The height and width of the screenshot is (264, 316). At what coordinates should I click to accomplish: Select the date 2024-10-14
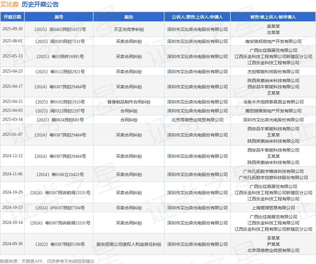(x=12, y=222)
